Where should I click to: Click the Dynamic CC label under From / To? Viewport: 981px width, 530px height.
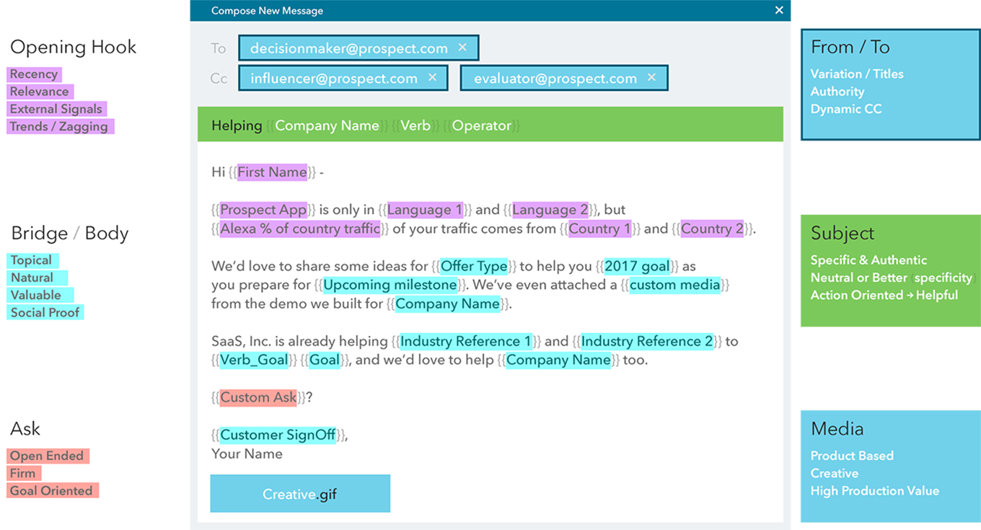(x=845, y=109)
